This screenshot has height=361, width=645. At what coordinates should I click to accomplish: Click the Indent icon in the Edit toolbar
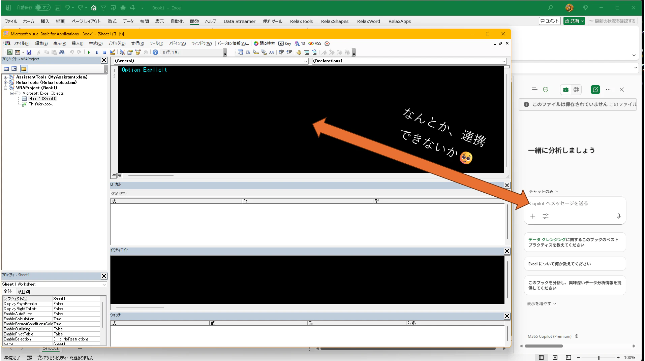(x=282, y=52)
